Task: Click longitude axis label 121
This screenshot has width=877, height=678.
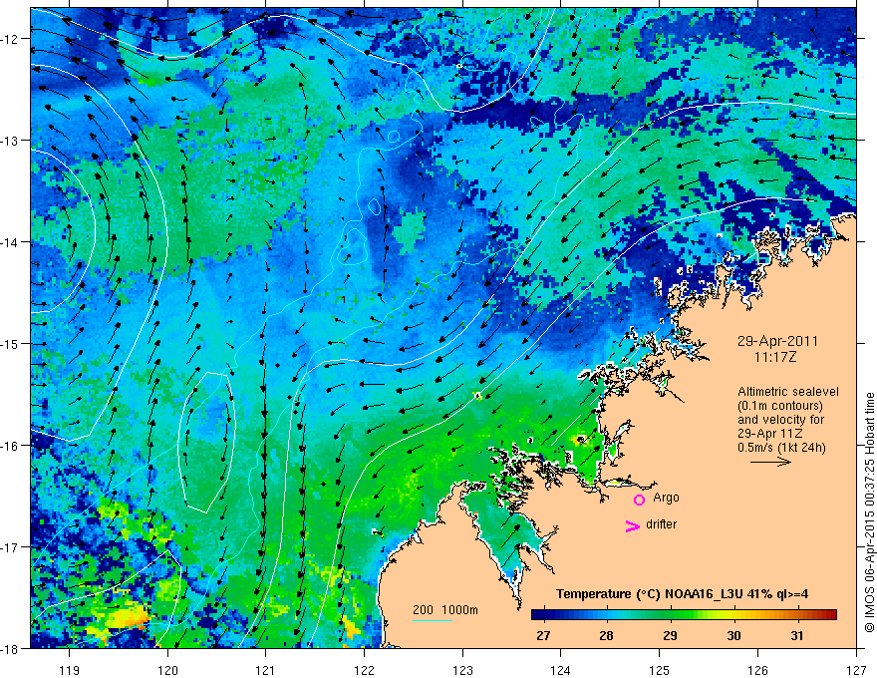Action: 266,670
